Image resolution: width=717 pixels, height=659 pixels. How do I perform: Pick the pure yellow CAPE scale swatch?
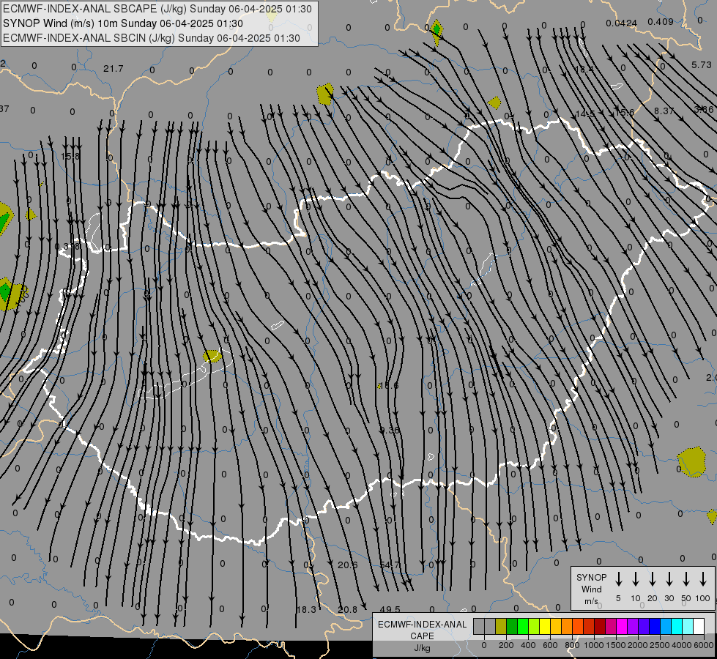(545, 627)
